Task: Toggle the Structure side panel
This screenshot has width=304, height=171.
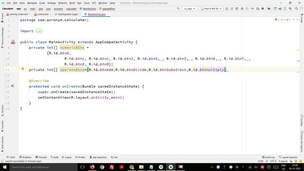Action: pos(2,111)
